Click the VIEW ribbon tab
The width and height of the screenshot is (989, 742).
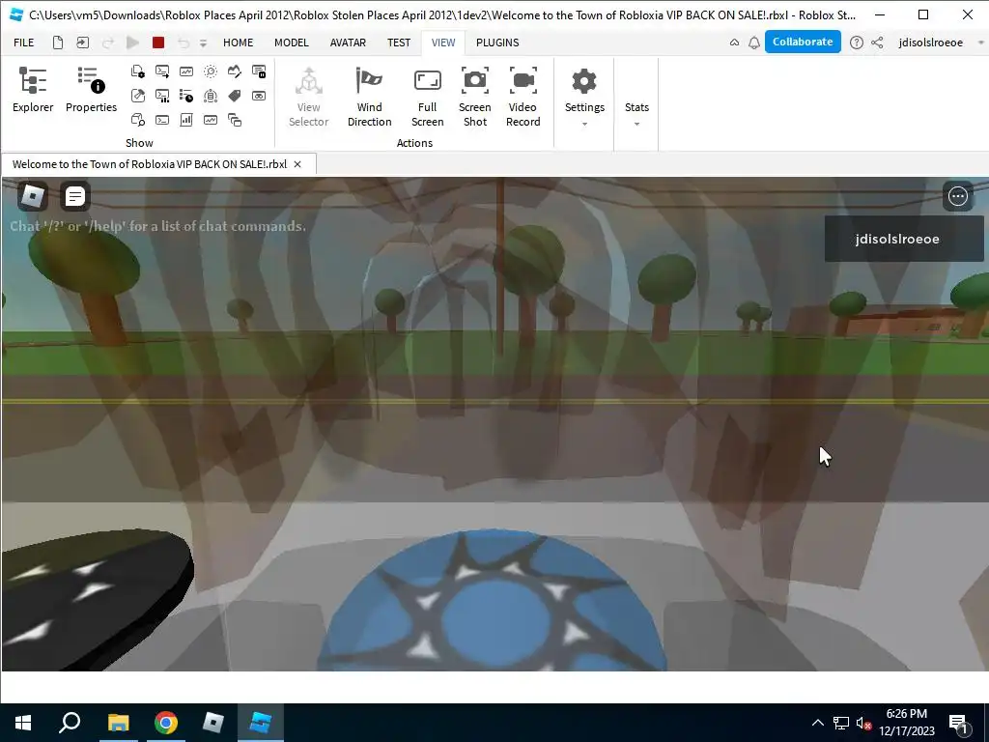tap(443, 43)
